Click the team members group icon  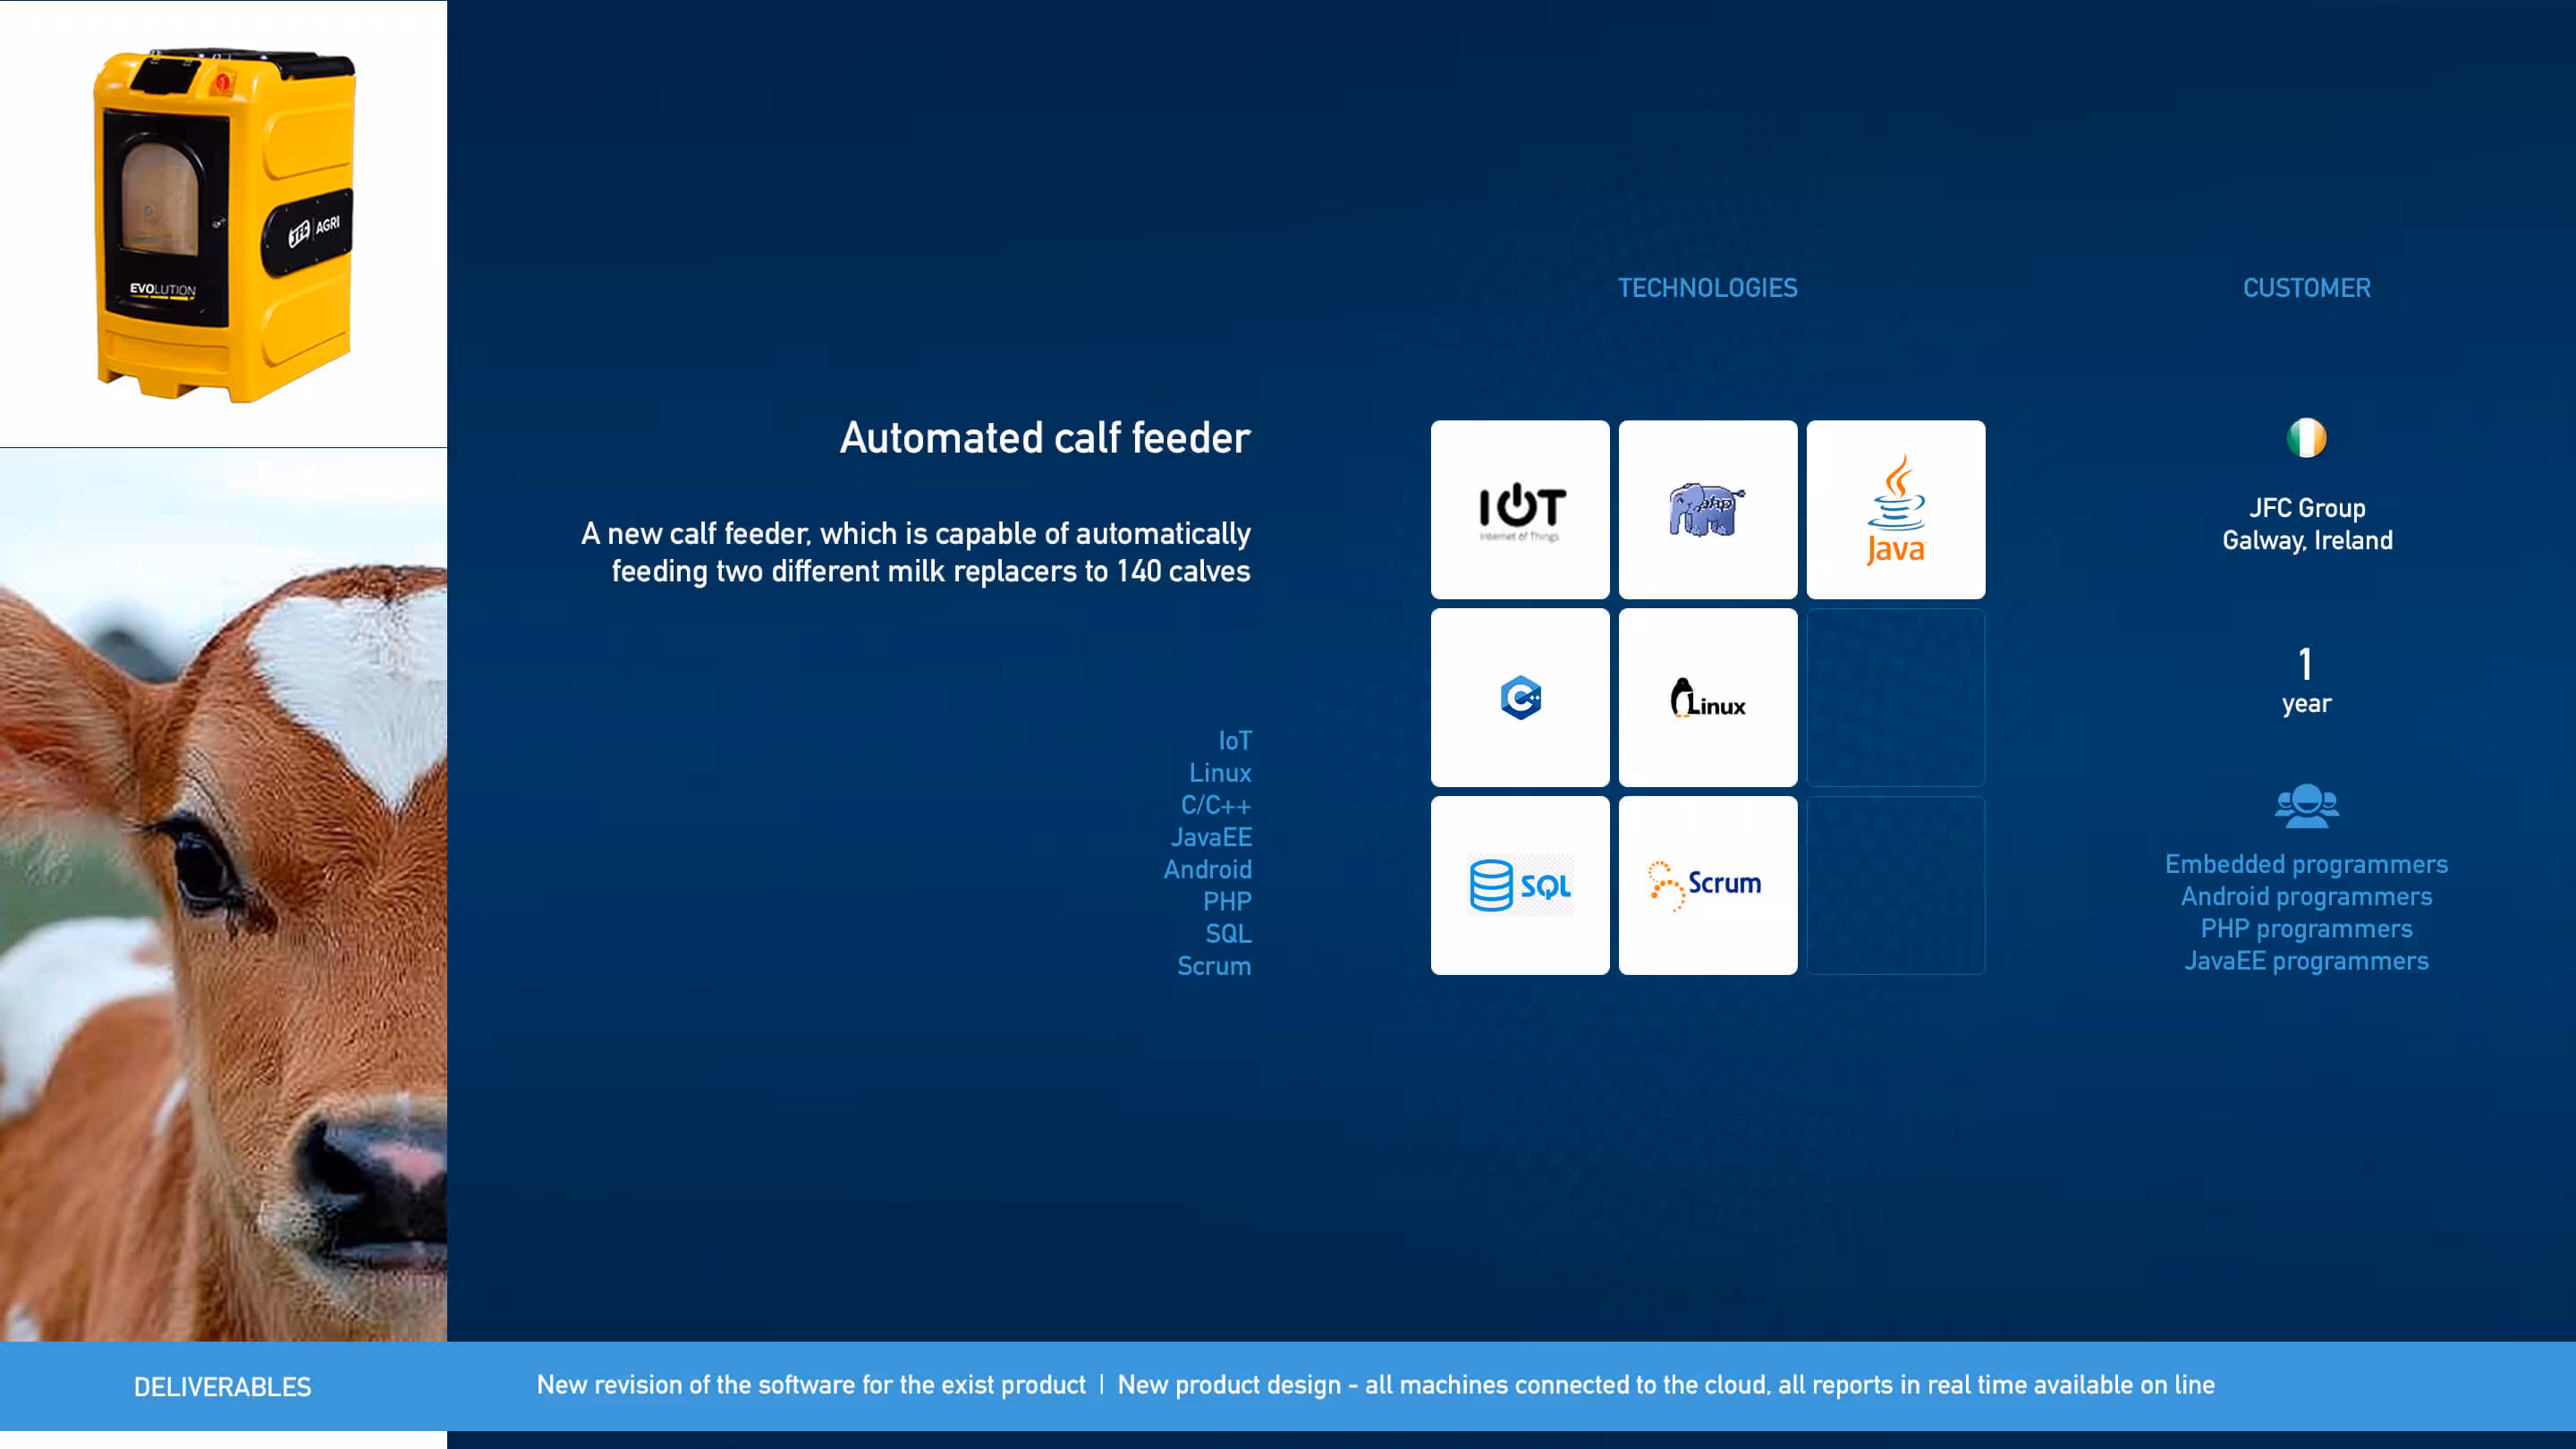(x=2306, y=805)
